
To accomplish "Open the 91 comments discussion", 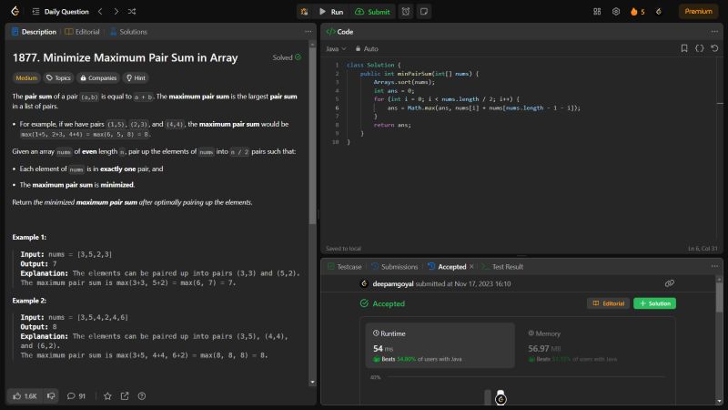I will 76,396.
